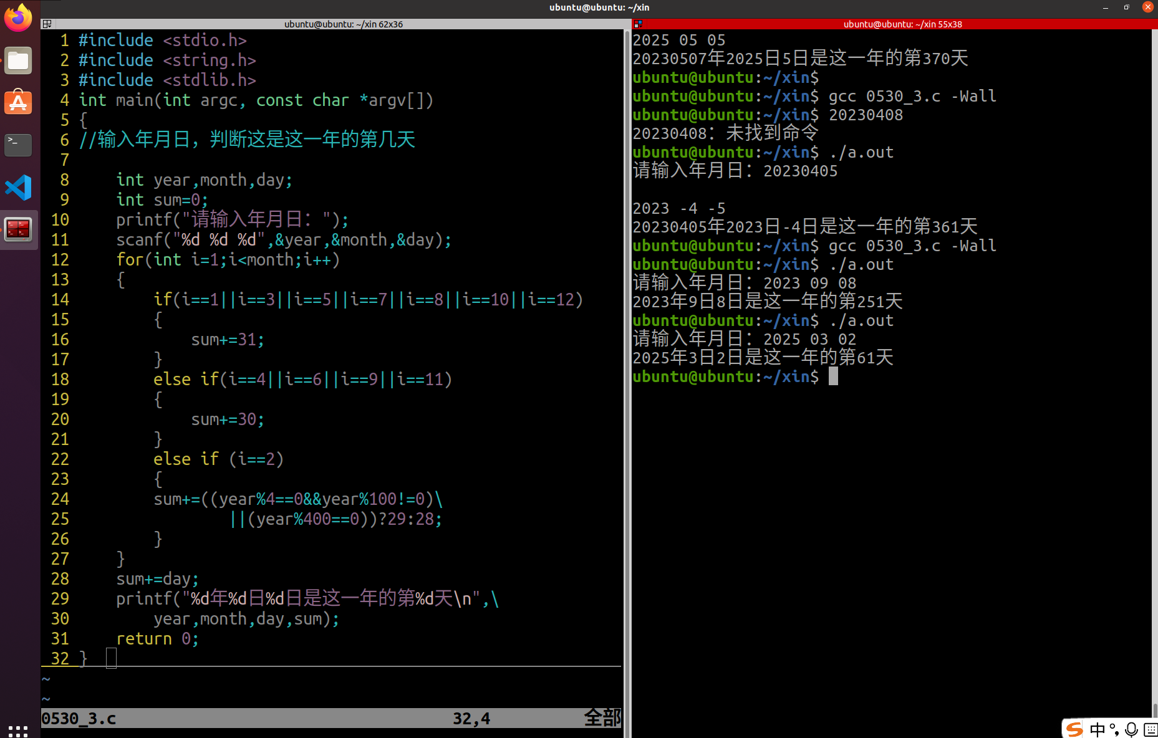
Task: Activate the Sogou voice input microphone
Action: [1132, 728]
